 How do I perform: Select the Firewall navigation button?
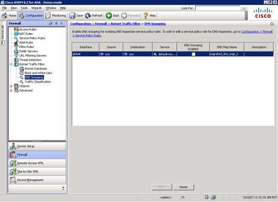(x=37, y=155)
